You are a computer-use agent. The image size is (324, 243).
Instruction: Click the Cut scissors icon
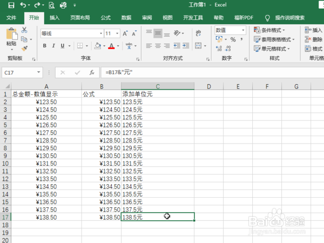(24, 30)
